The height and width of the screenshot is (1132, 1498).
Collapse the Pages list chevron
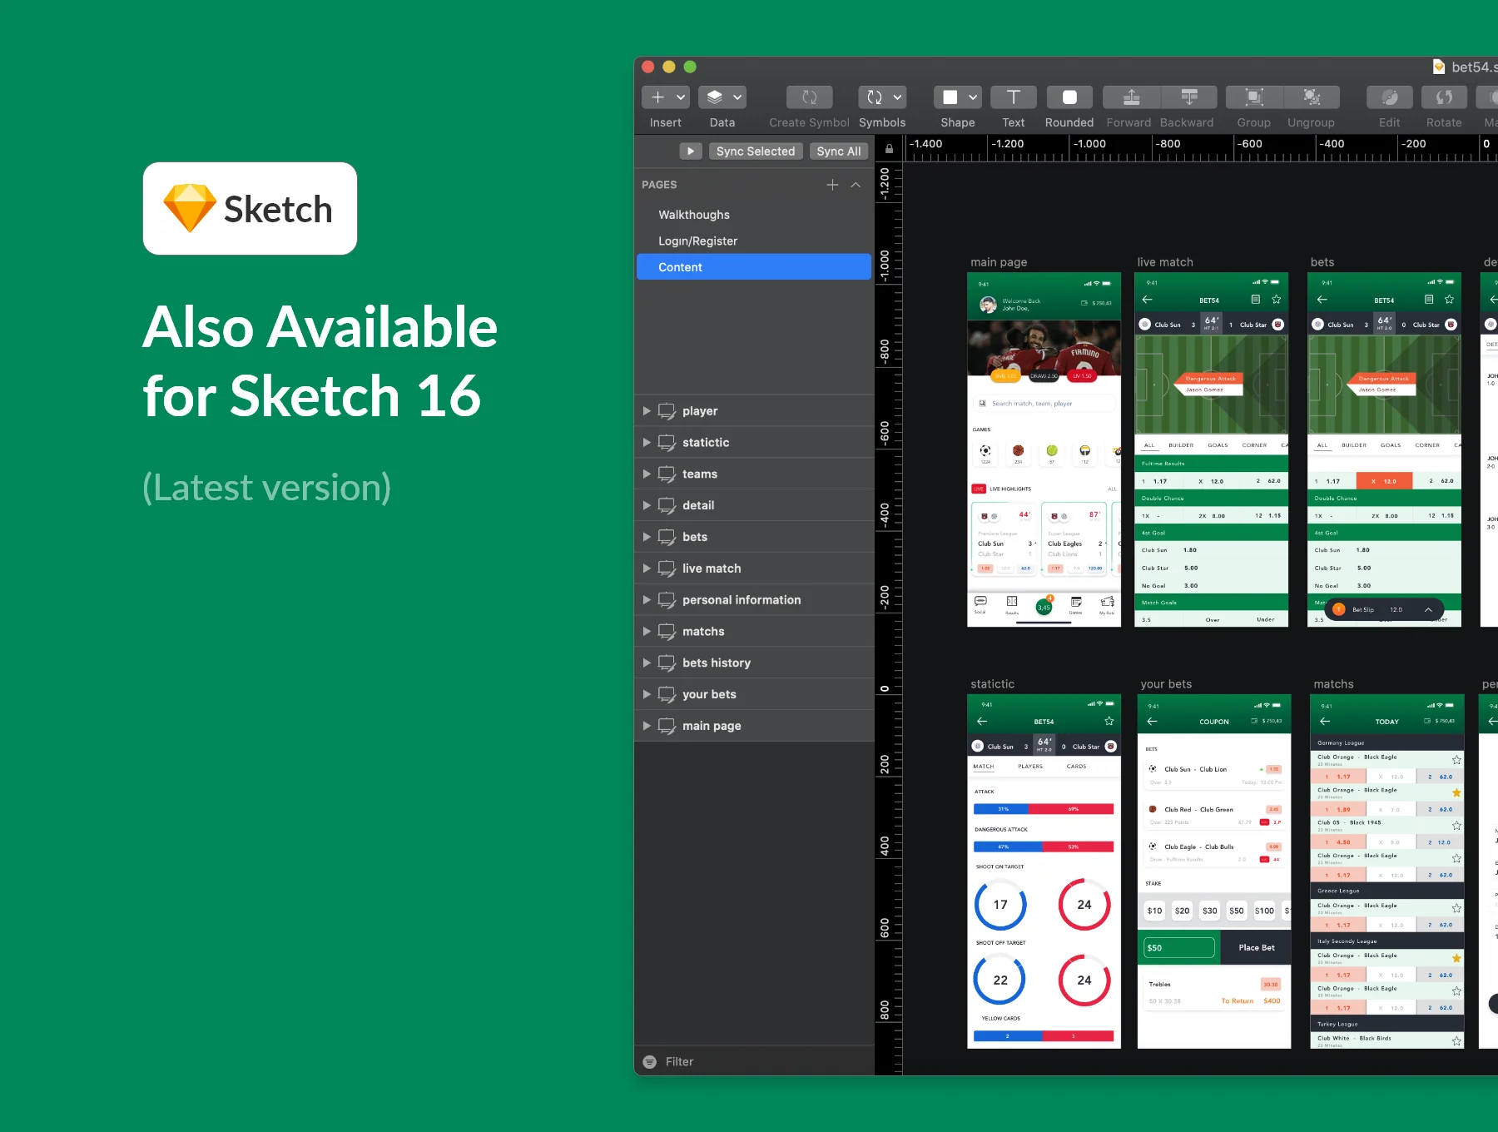point(856,185)
